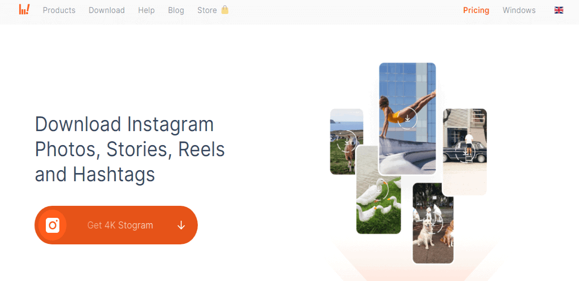Select the vintage car photo thumbnail
The image size is (579, 281).
click(x=465, y=152)
